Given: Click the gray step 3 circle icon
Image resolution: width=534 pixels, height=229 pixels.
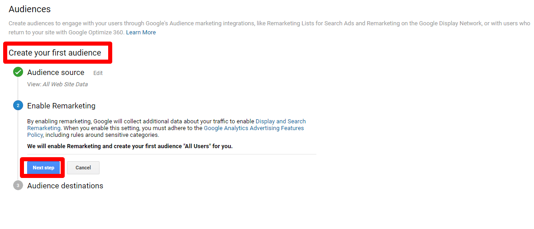Looking at the screenshot, I should pos(18,186).
